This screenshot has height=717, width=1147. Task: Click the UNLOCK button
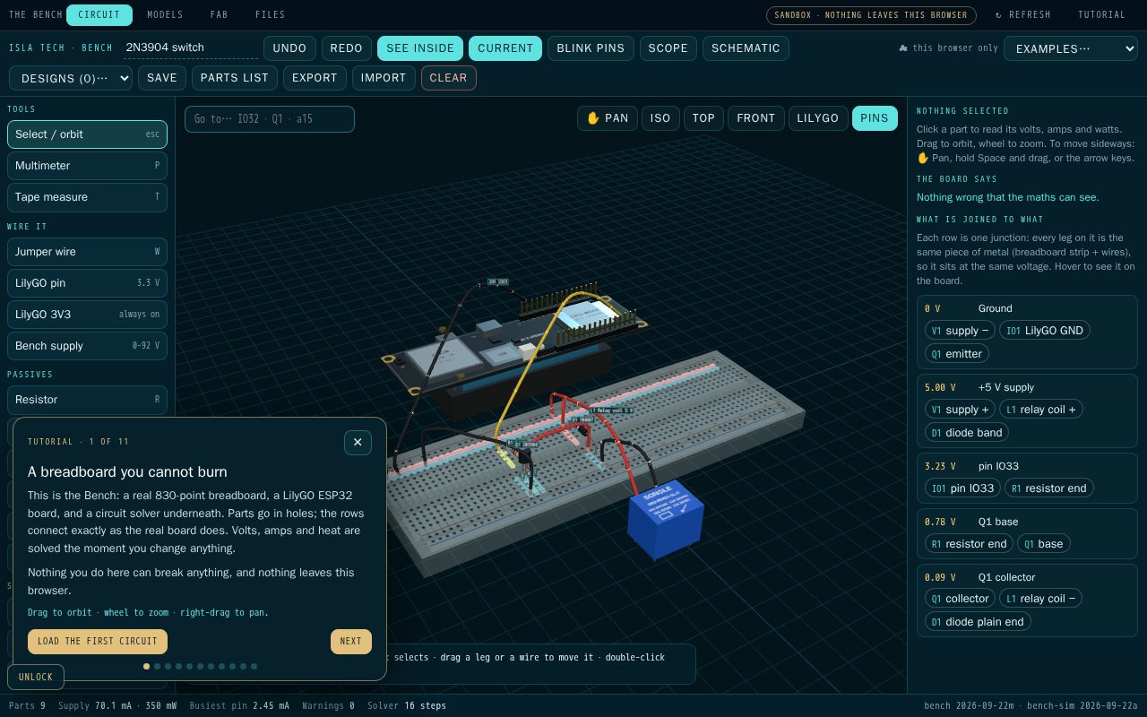point(36,677)
